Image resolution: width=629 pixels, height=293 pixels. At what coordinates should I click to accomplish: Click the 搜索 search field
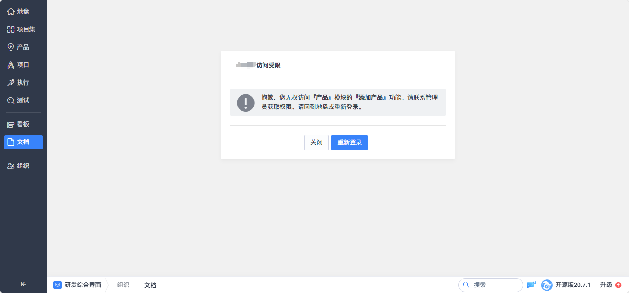pyautogui.click(x=490, y=285)
